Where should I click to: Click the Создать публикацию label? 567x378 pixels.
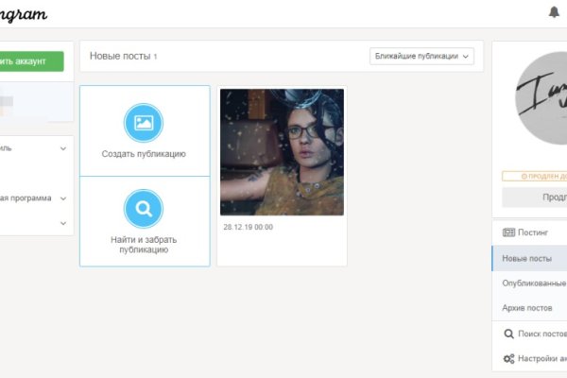pyautogui.click(x=144, y=154)
